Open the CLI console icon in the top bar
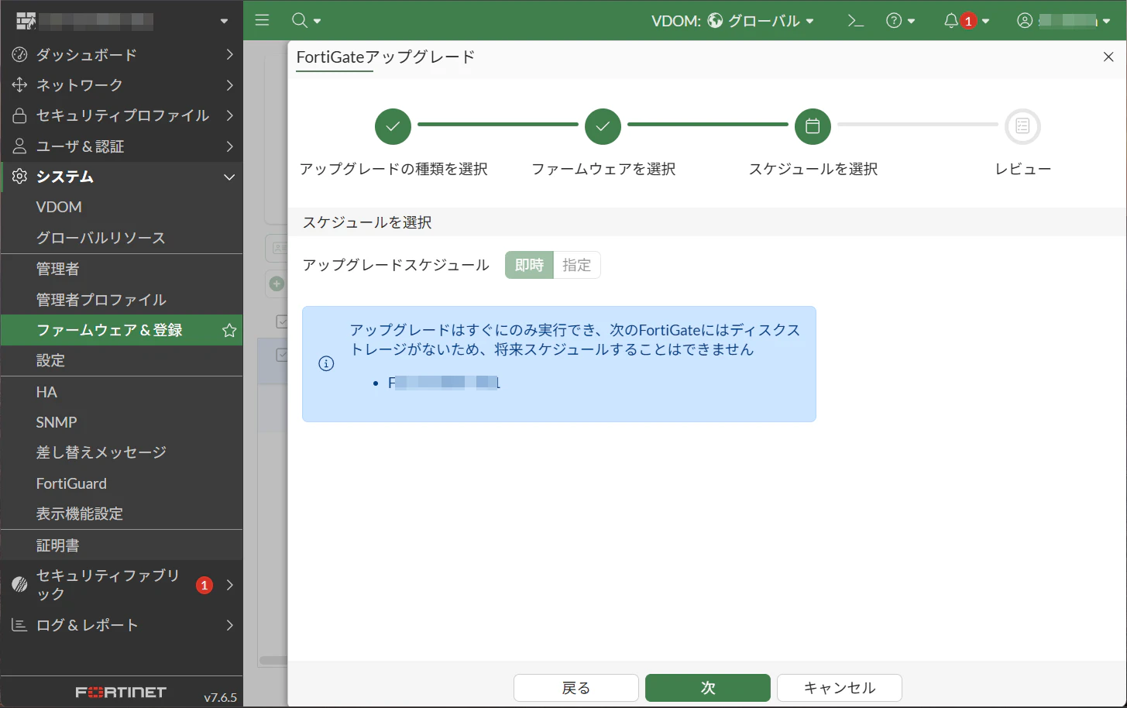Image resolution: width=1127 pixels, height=708 pixels. point(855,20)
